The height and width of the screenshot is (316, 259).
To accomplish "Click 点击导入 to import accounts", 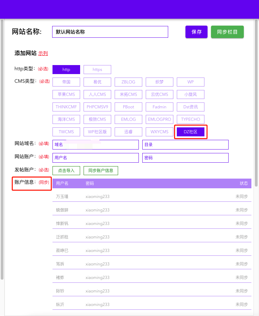I will (x=66, y=171).
